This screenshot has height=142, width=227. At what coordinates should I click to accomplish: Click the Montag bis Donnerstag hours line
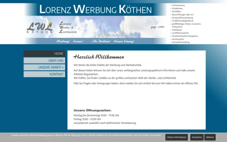[x=96, y=115]
